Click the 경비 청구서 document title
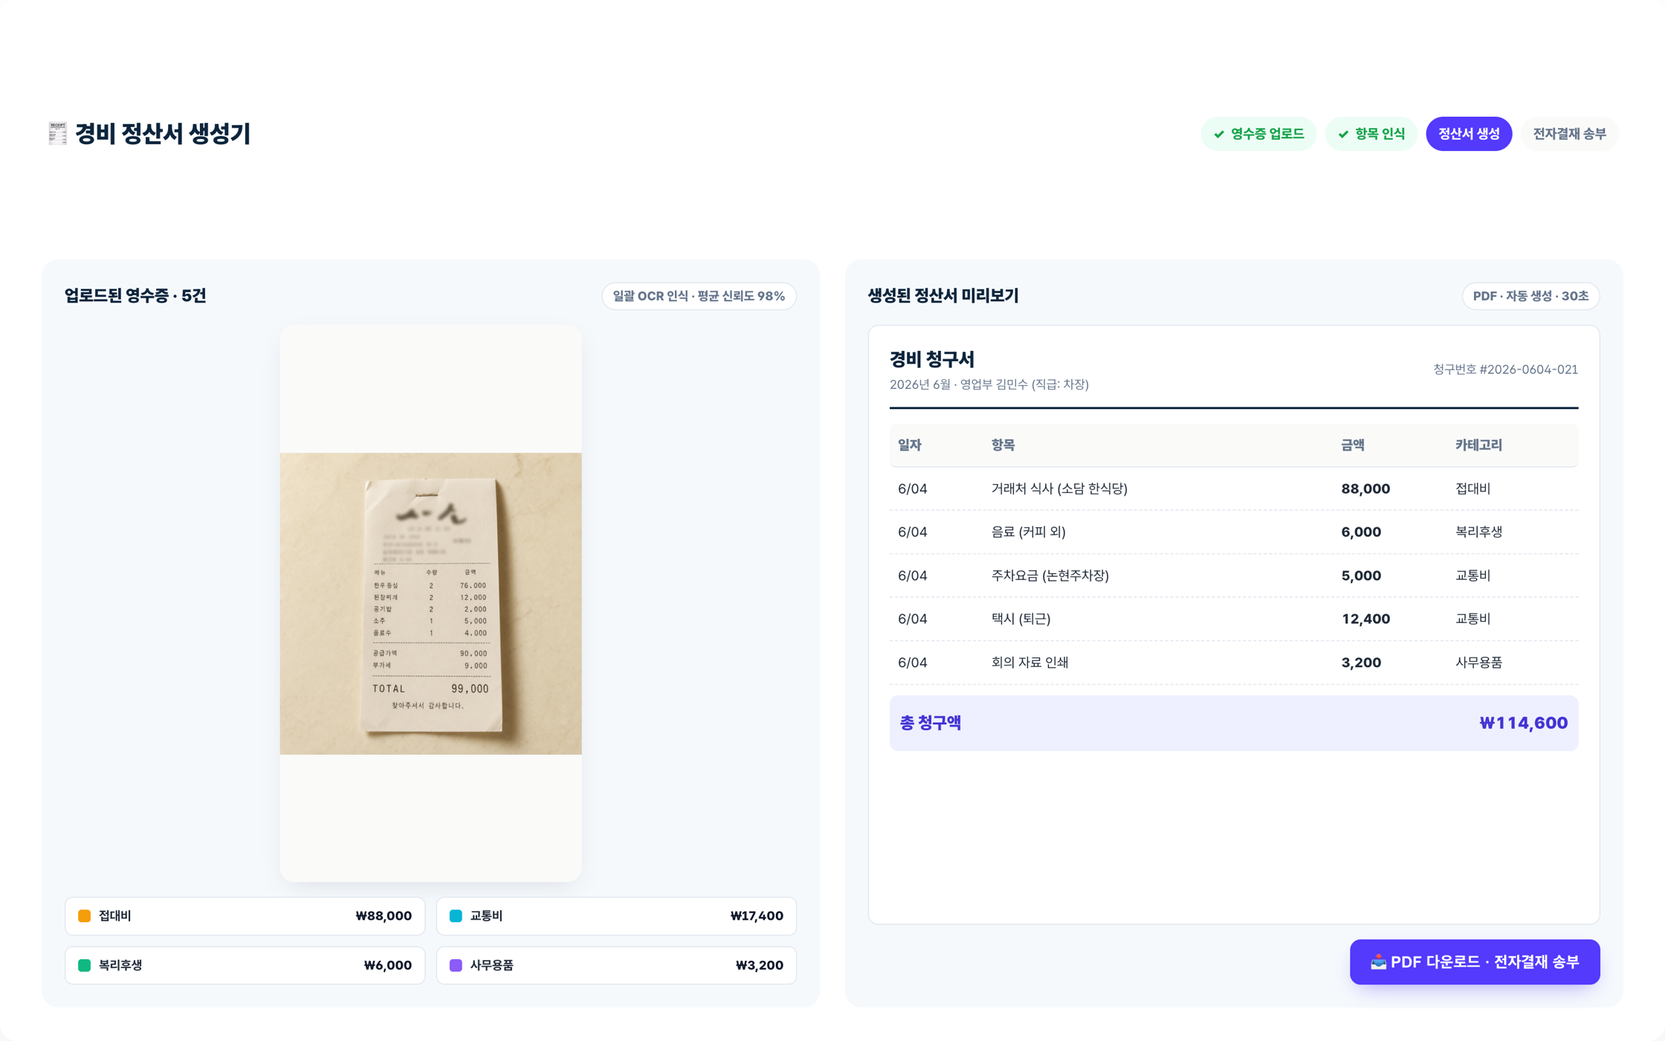Screen dimensions: 1665x1041 [932, 359]
